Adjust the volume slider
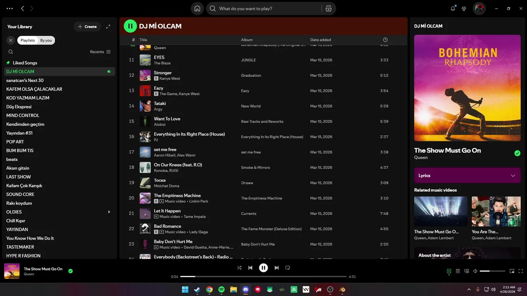The image size is (527, 296). pos(492,271)
